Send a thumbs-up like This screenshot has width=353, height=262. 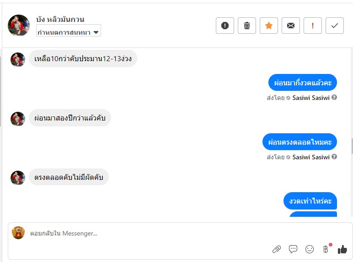pos(342,249)
